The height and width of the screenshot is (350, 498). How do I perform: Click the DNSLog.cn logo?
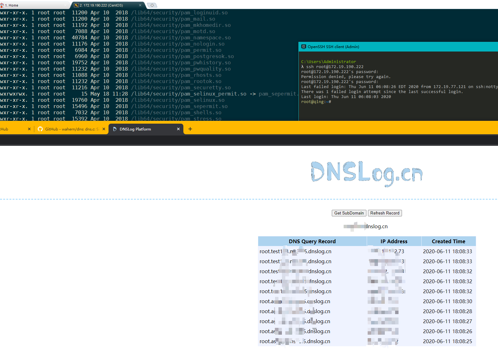point(367,173)
